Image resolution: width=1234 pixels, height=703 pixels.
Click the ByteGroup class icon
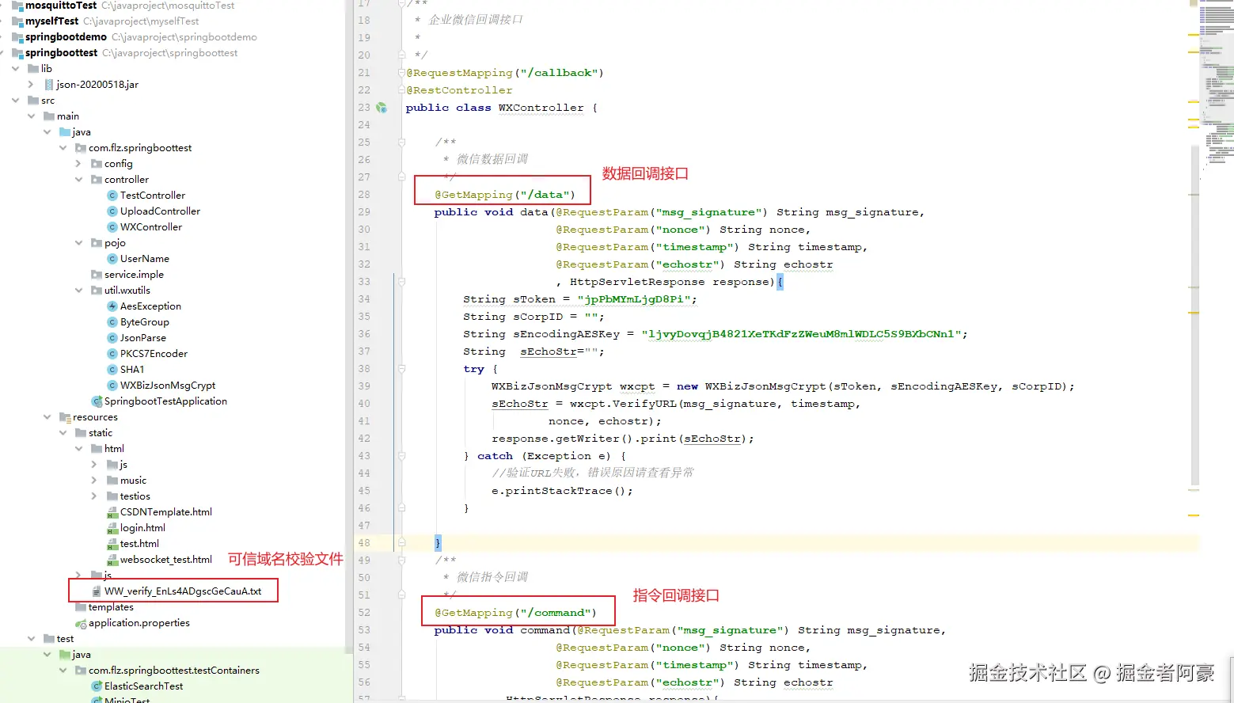point(112,322)
